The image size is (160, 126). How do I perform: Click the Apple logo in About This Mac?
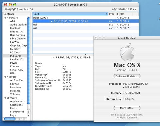pos(127,52)
